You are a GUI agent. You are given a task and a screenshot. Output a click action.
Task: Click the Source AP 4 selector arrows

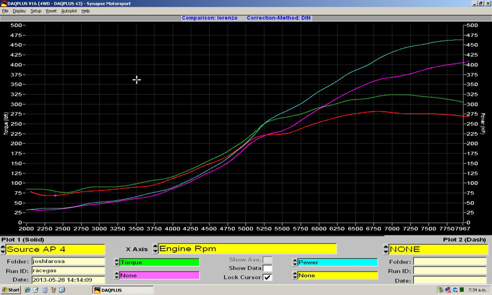[x=3, y=250]
